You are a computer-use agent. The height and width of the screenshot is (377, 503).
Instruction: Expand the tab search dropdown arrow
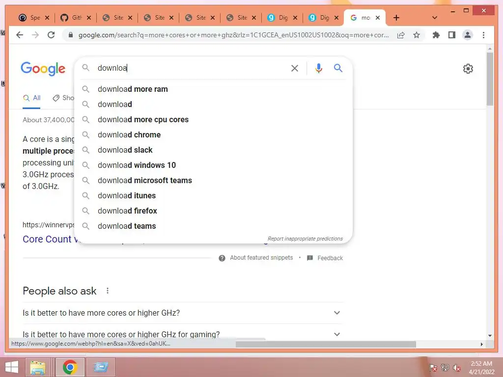(434, 18)
